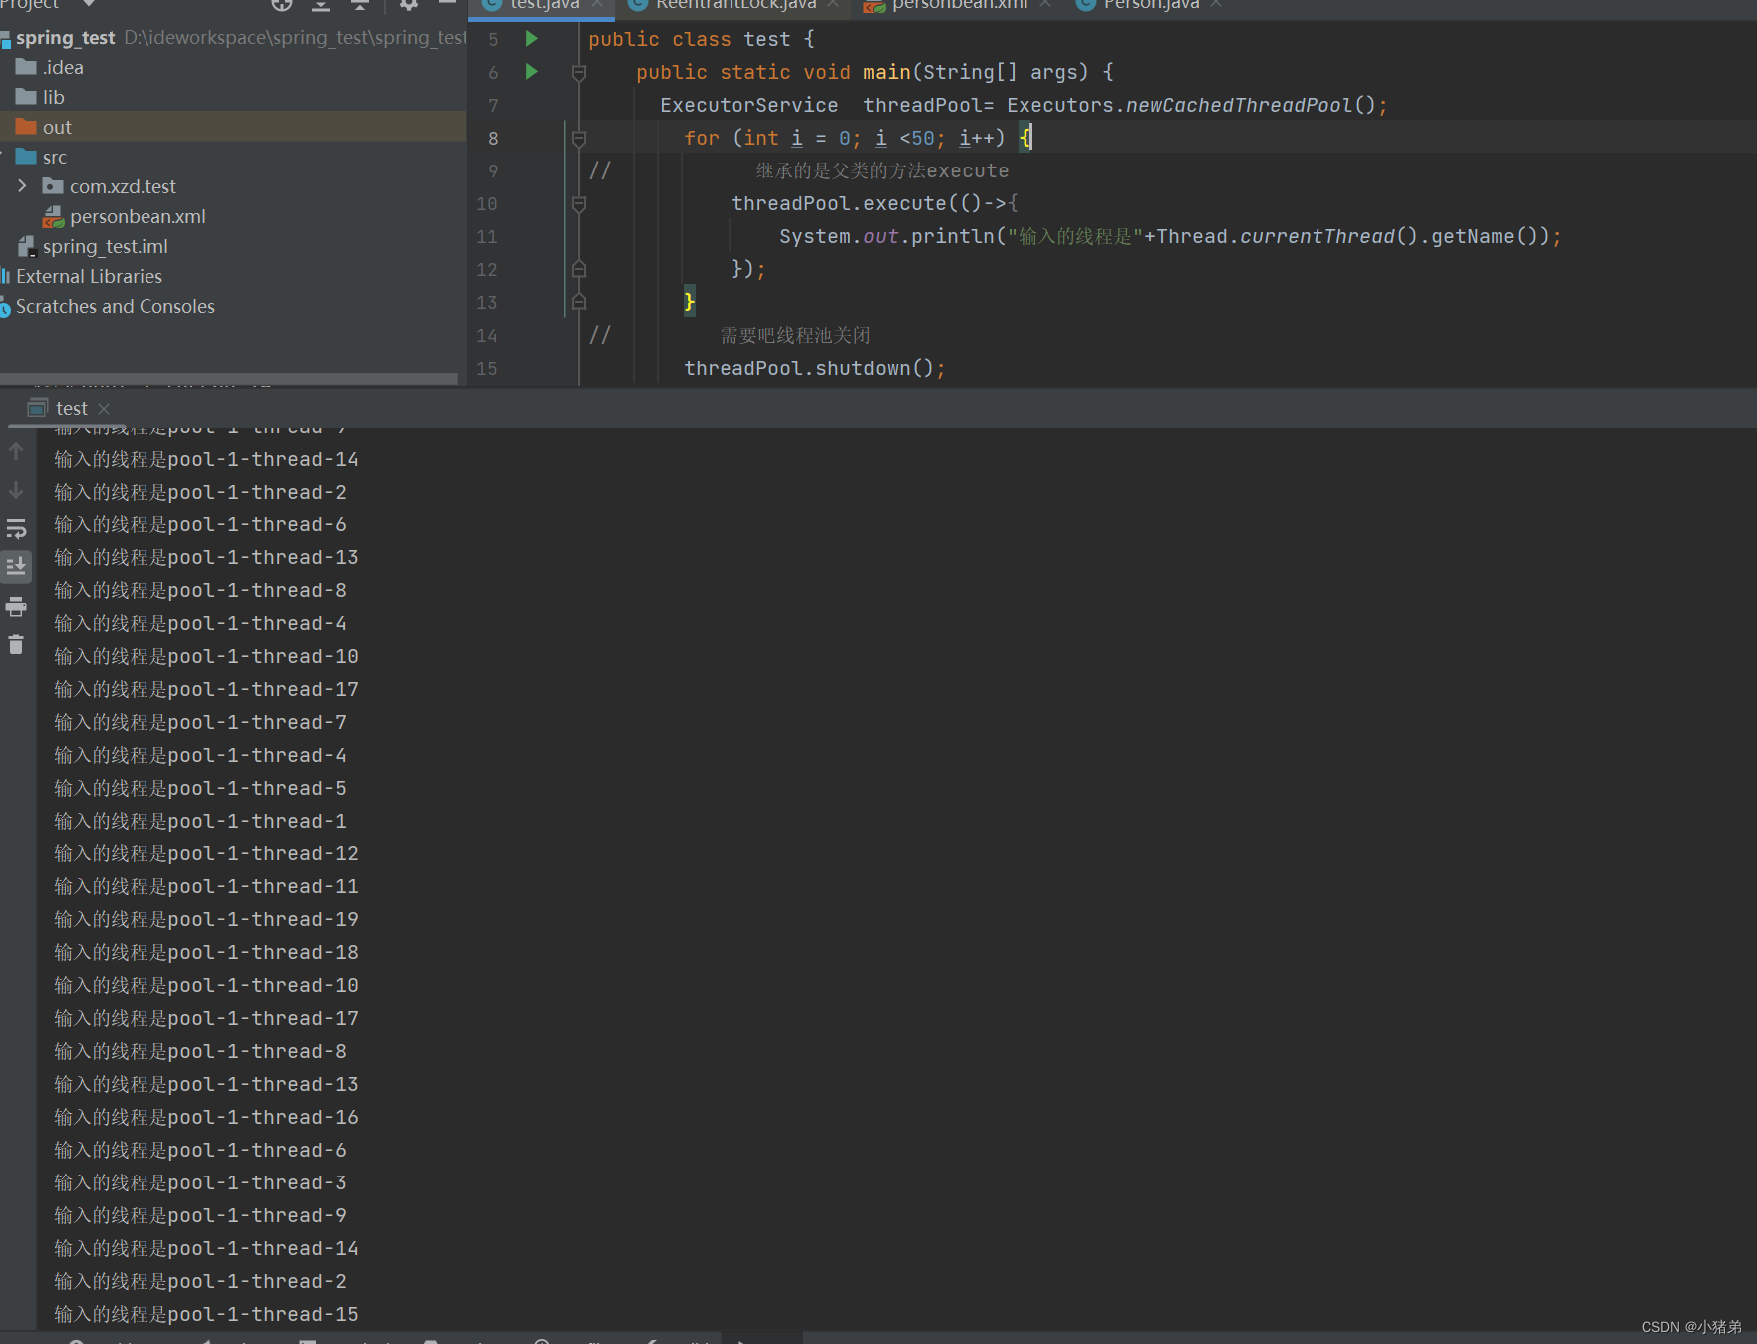The image size is (1757, 1344).
Task: Click the fold end marker on line 13
Action: 579,302
